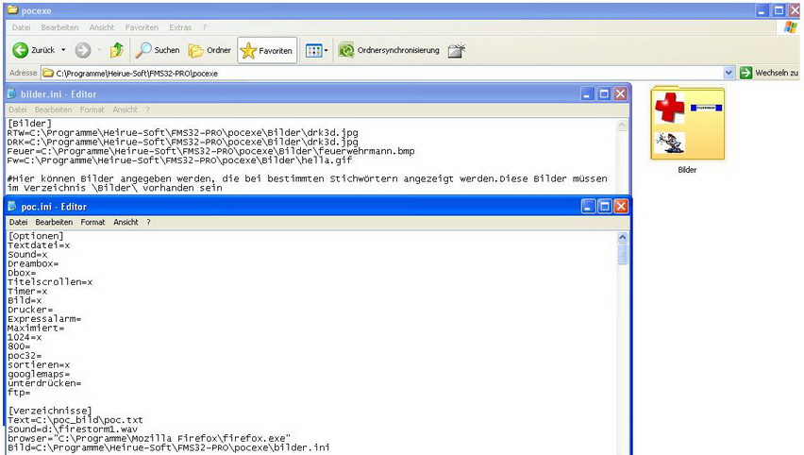This screenshot has height=455, width=804.
Task: Toggle the Favoriten sidebar
Action: pyautogui.click(x=266, y=50)
